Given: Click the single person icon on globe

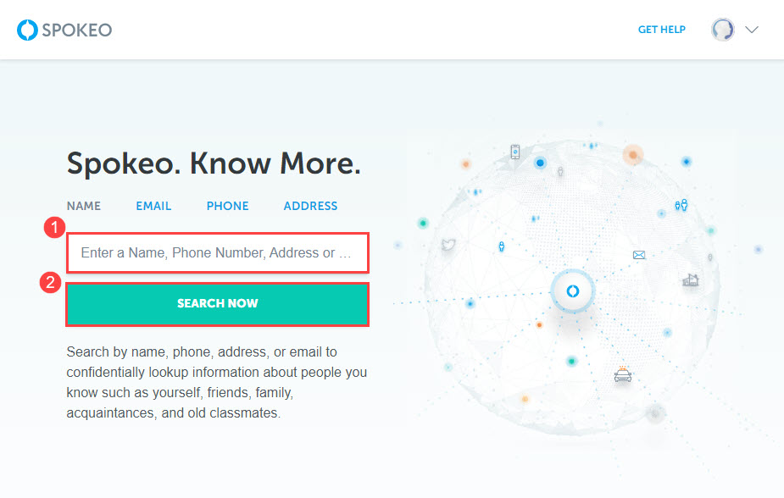Looking at the screenshot, I should pyautogui.click(x=501, y=246).
